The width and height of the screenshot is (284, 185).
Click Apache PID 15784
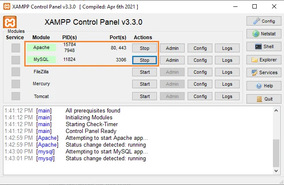(x=70, y=44)
